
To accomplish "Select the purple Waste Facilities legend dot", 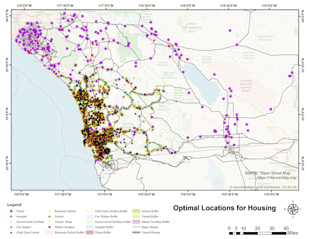I will (x=50, y=227).
